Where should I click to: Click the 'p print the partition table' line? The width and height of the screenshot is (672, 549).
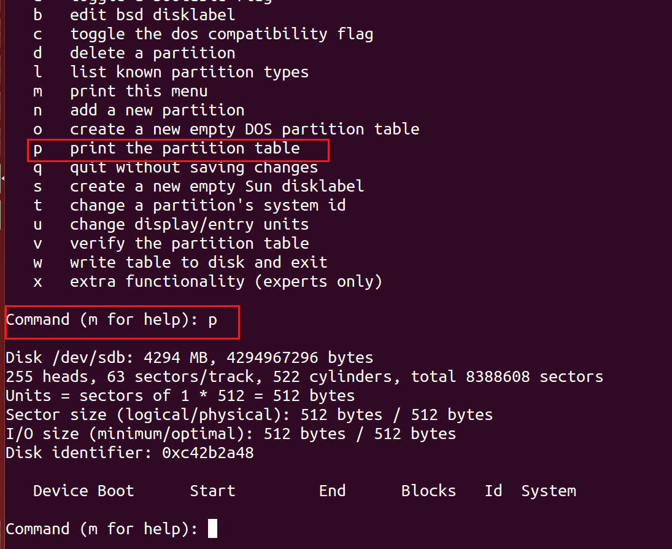pyautogui.click(x=167, y=149)
